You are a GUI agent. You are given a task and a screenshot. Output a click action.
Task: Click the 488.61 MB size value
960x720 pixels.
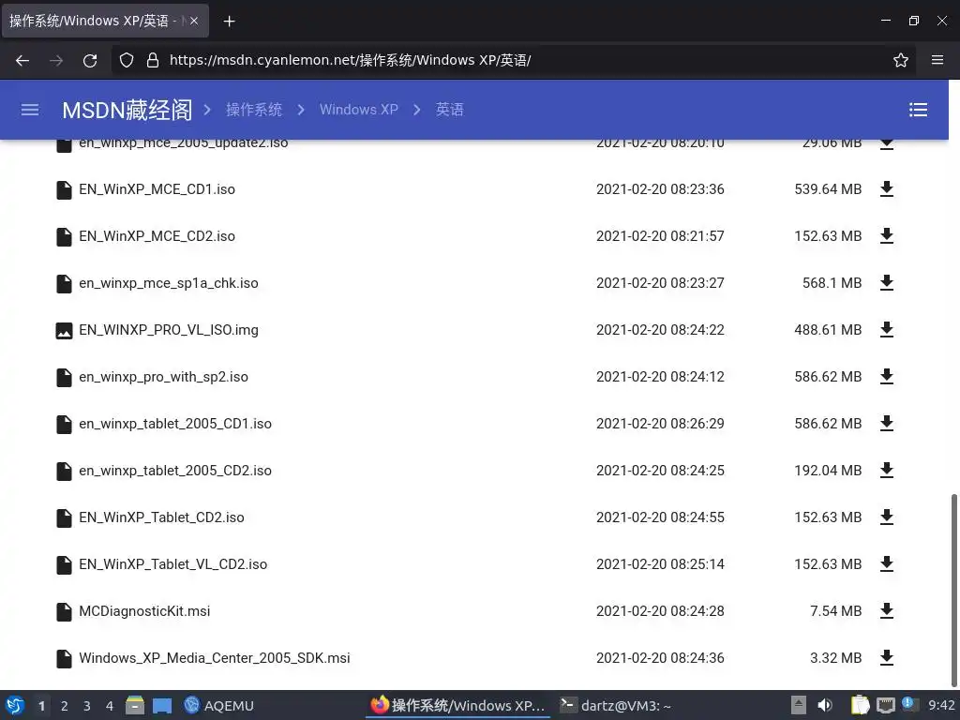828,329
